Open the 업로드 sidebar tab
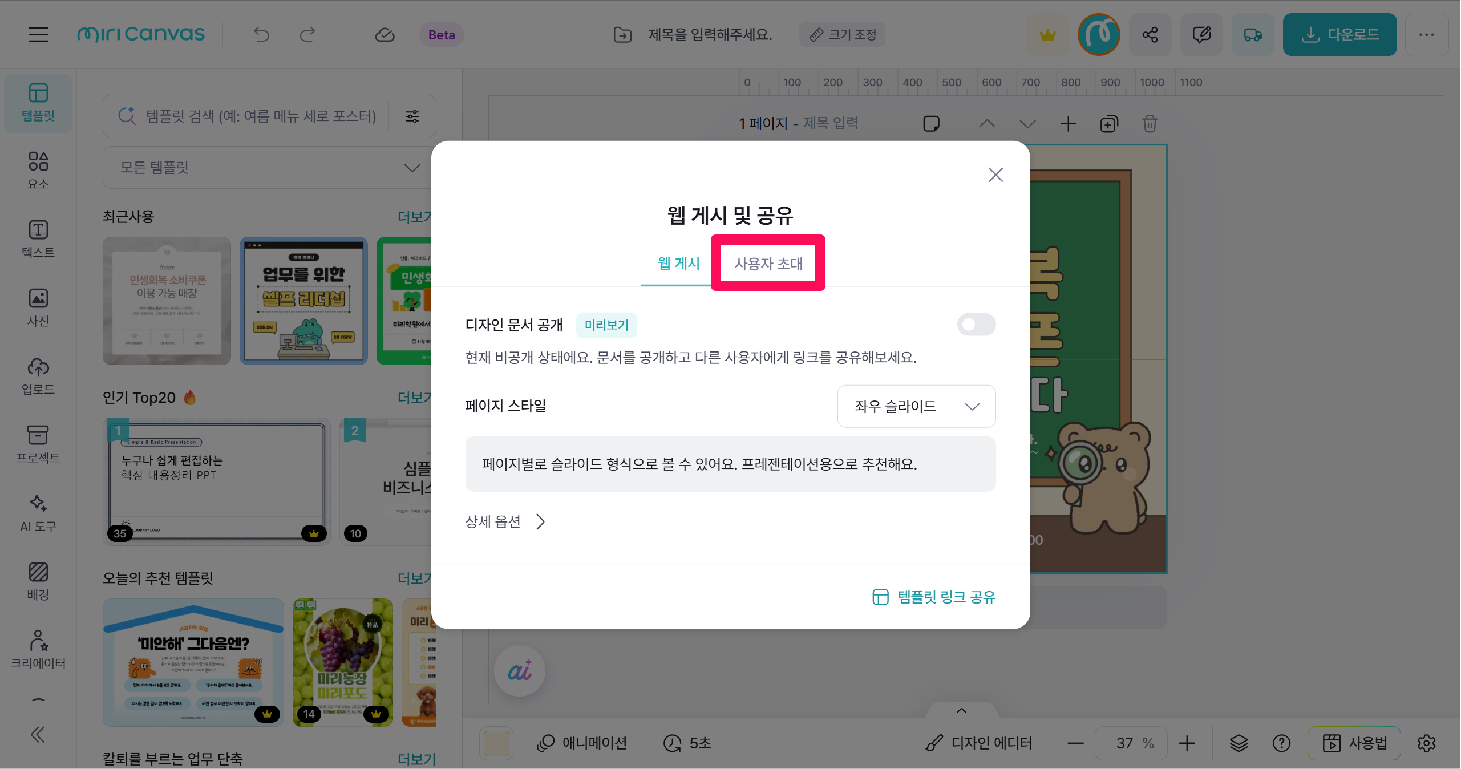The width and height of the screenshot is (1461, 769). (38, 376)
